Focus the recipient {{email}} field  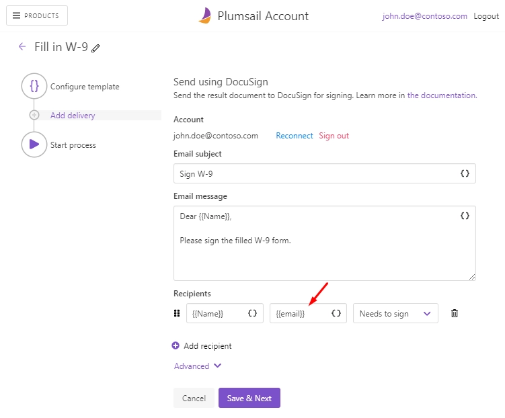click(x=308, y=313)
